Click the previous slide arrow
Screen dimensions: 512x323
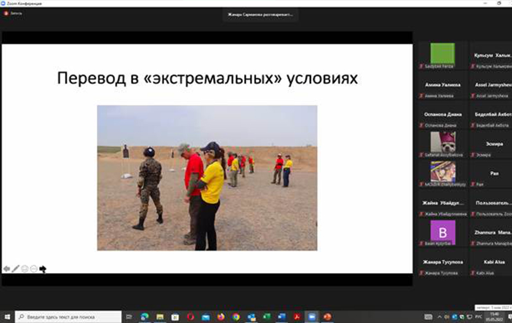click(x=6, y=269)
